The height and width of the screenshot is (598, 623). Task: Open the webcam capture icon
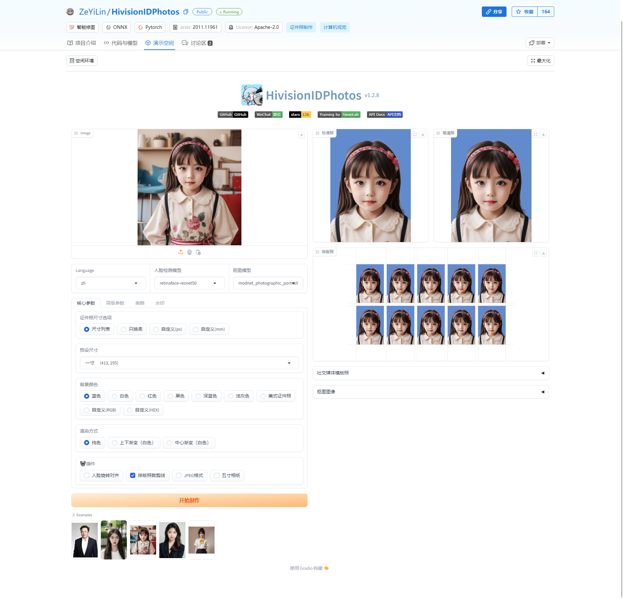[189, 252]
